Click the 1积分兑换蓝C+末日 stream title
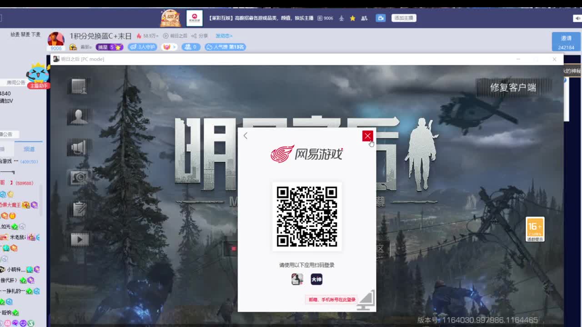 coord(100,36)
